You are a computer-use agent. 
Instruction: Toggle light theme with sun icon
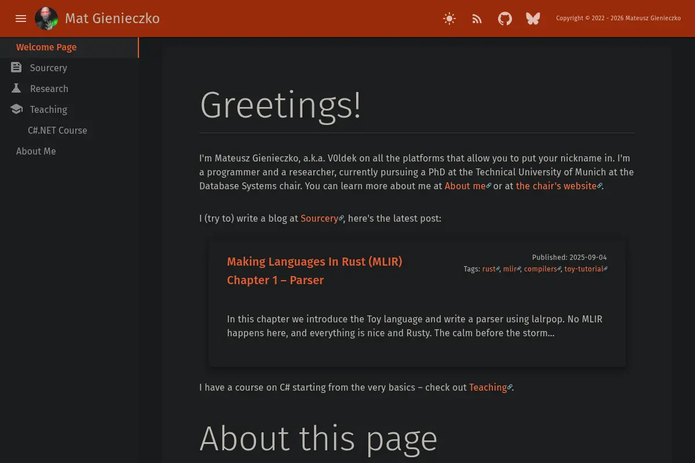click(449, 19)
